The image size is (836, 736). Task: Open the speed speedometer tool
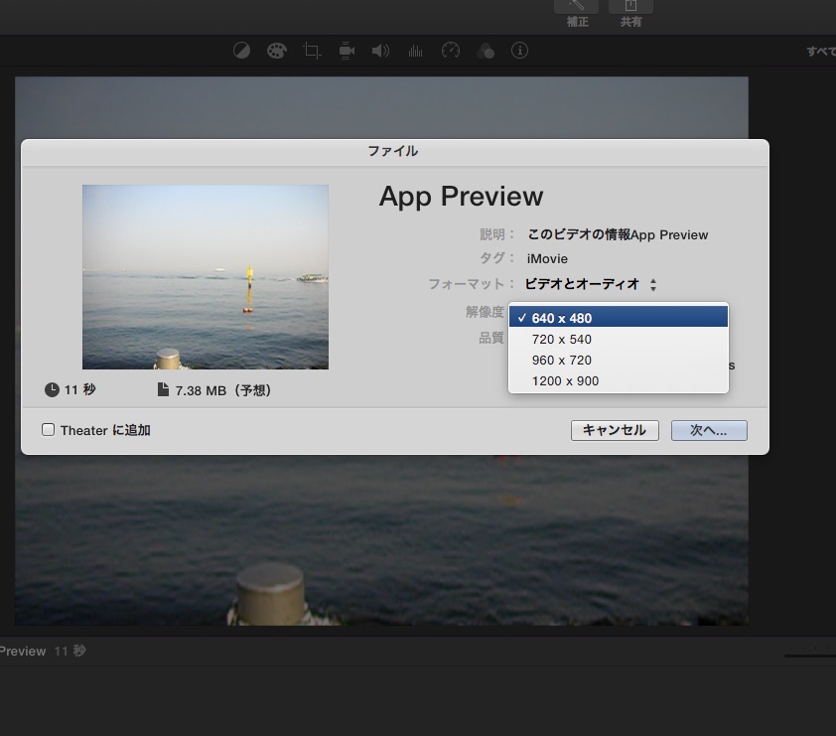pyautogui.click(x=451, y=51)
